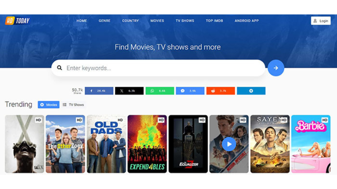Open the Old Dads poster
Image resolution: width=337 pixels, height=189 pixels.
tap(107, 144)
